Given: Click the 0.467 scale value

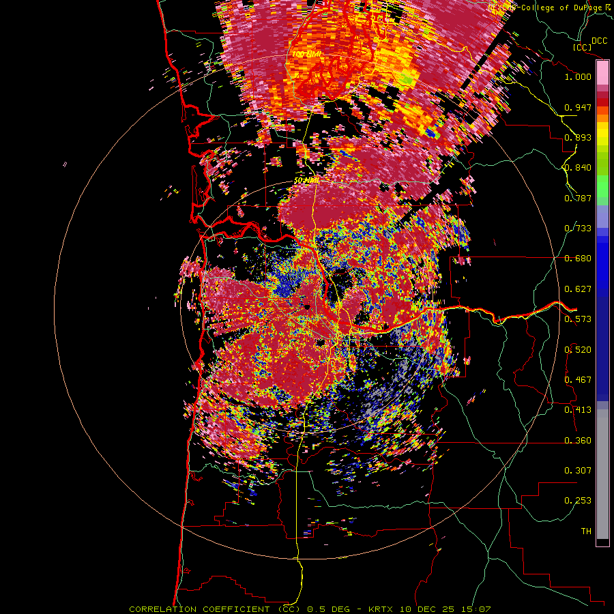Looking at the screenshot, I should pyautogui.click(x=578, y=380).
